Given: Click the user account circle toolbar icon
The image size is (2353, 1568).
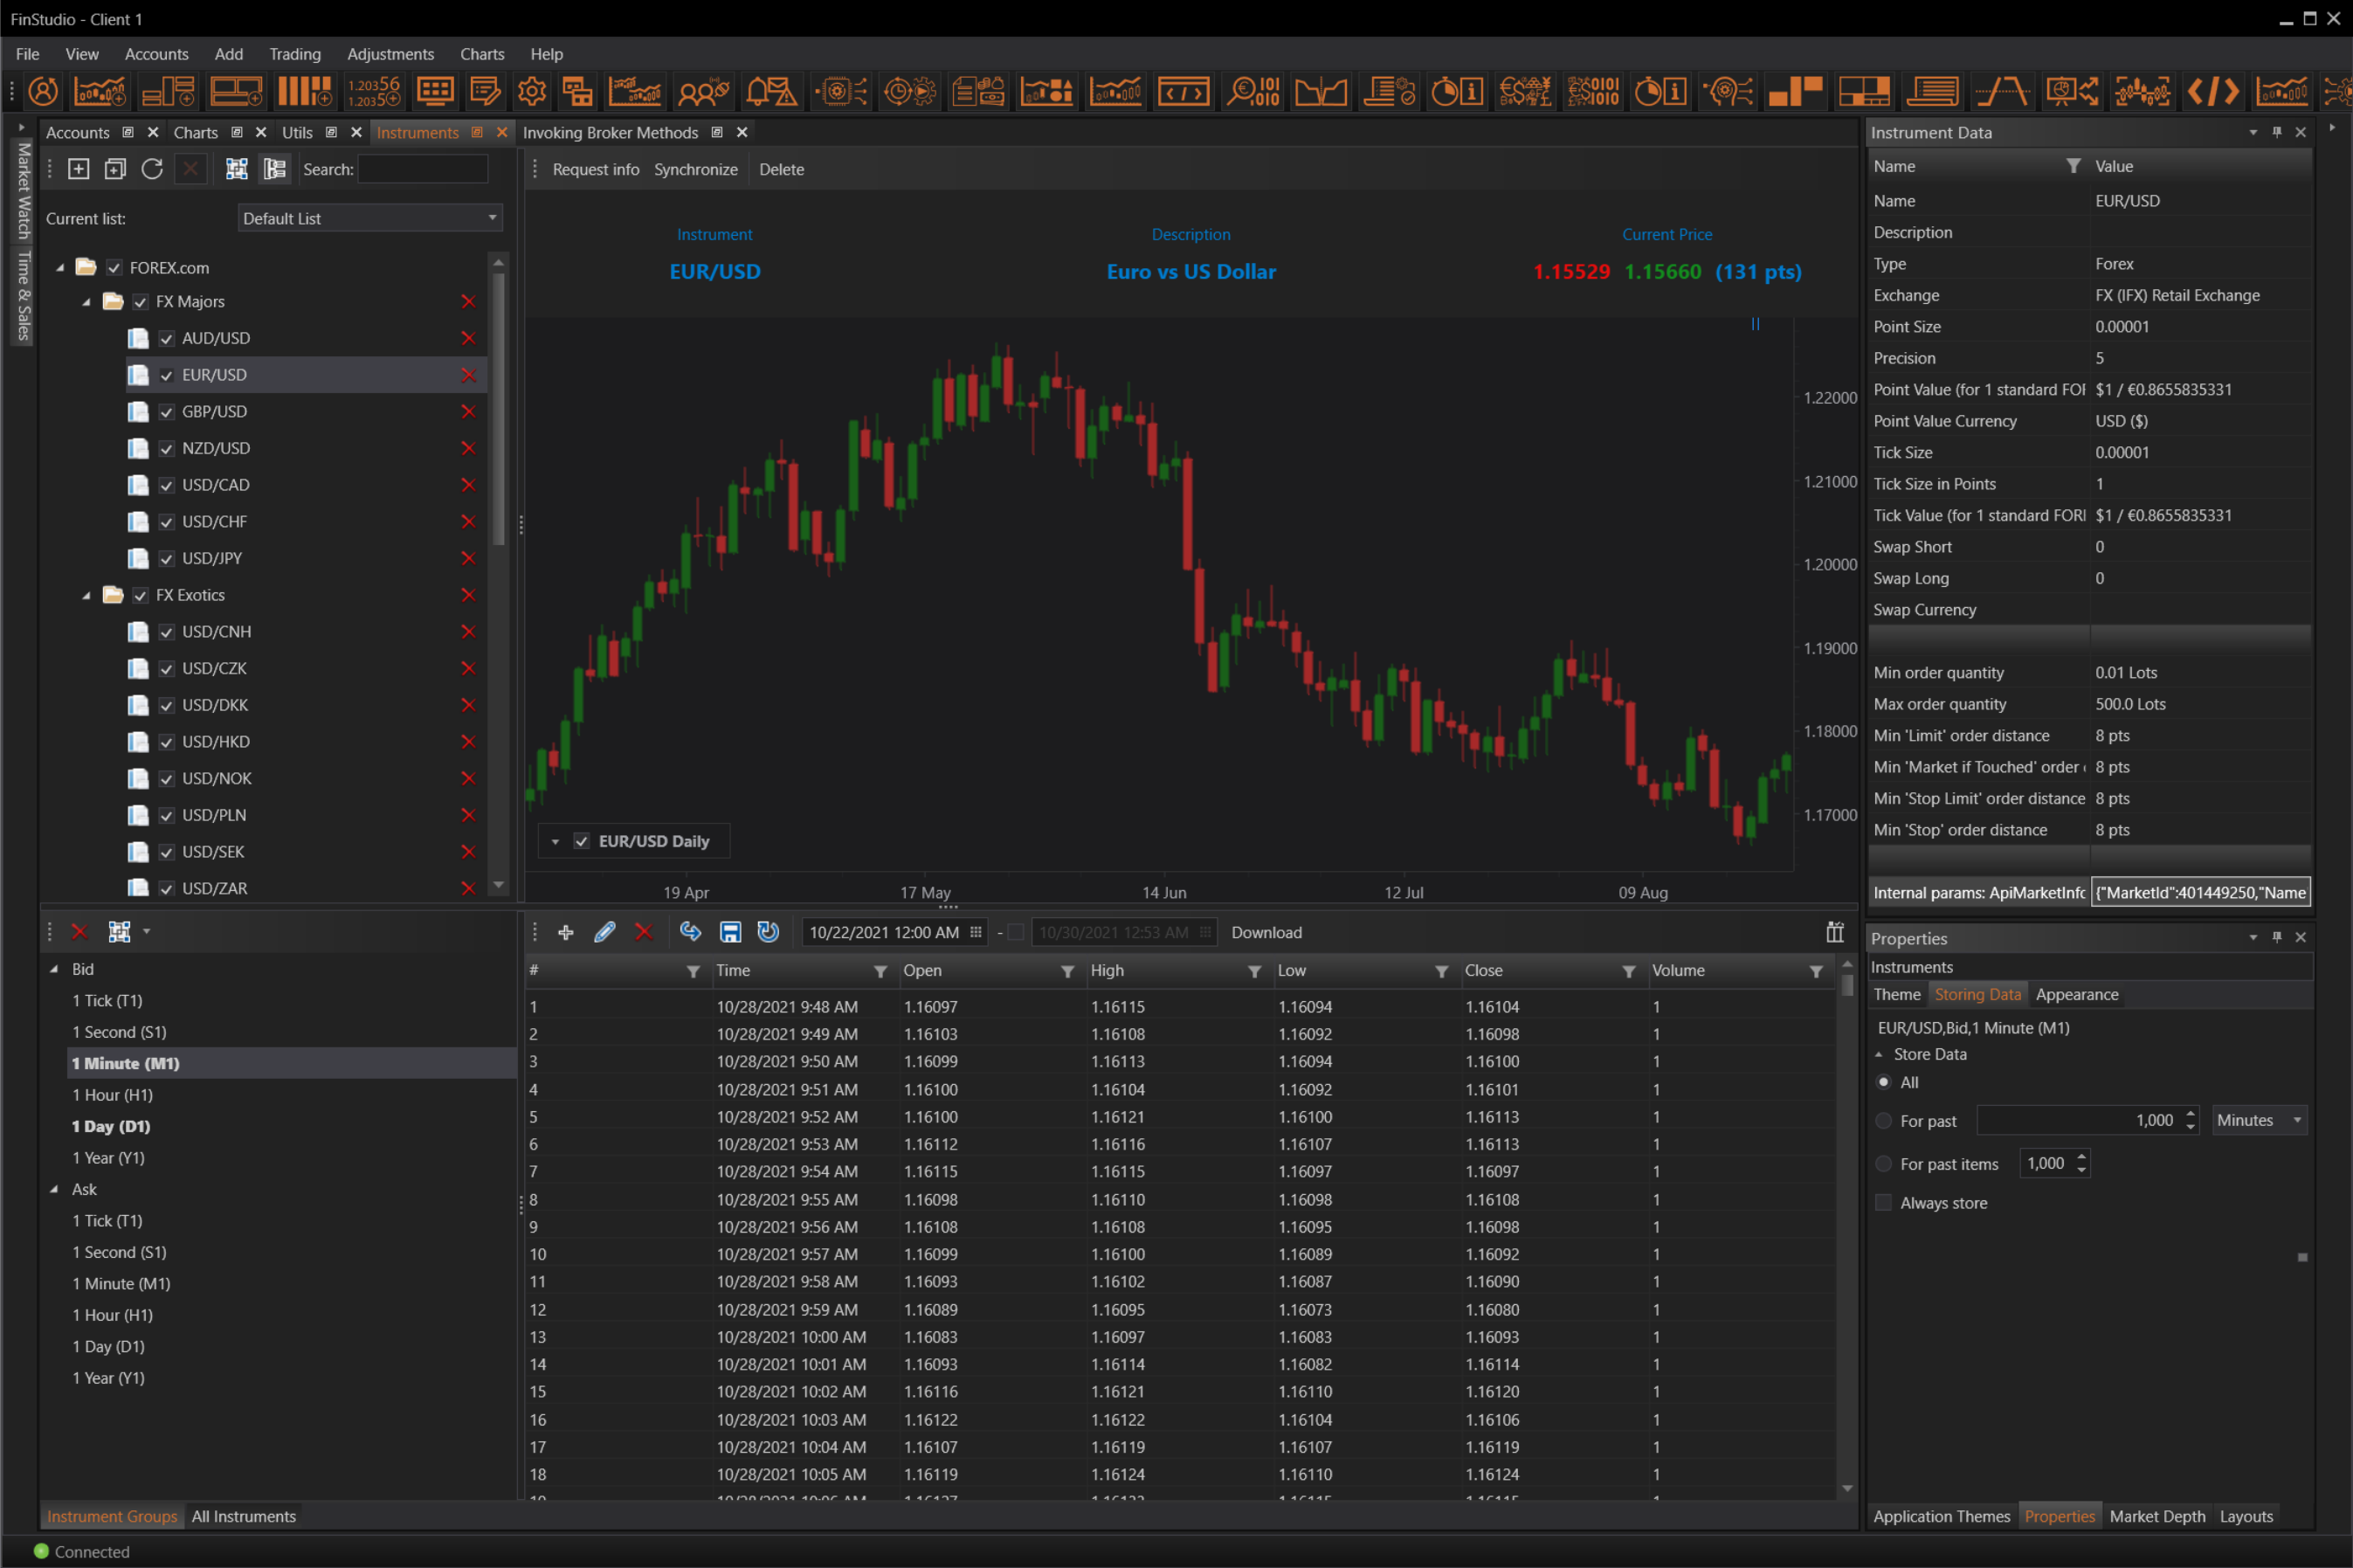Looking at the screenshot, I should (43, 92).
